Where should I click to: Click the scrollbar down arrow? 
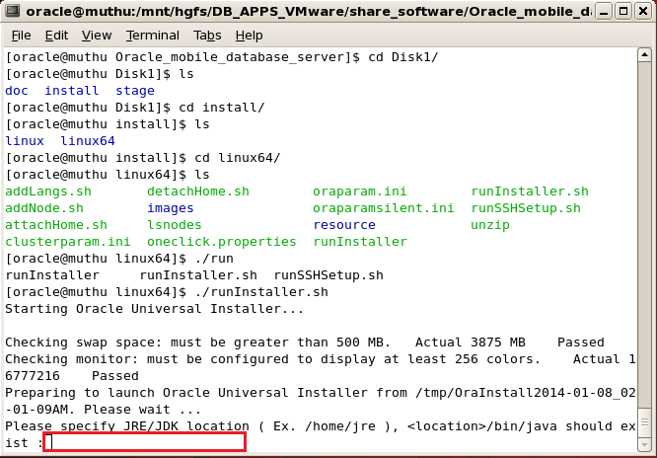(x=644, y=444)
